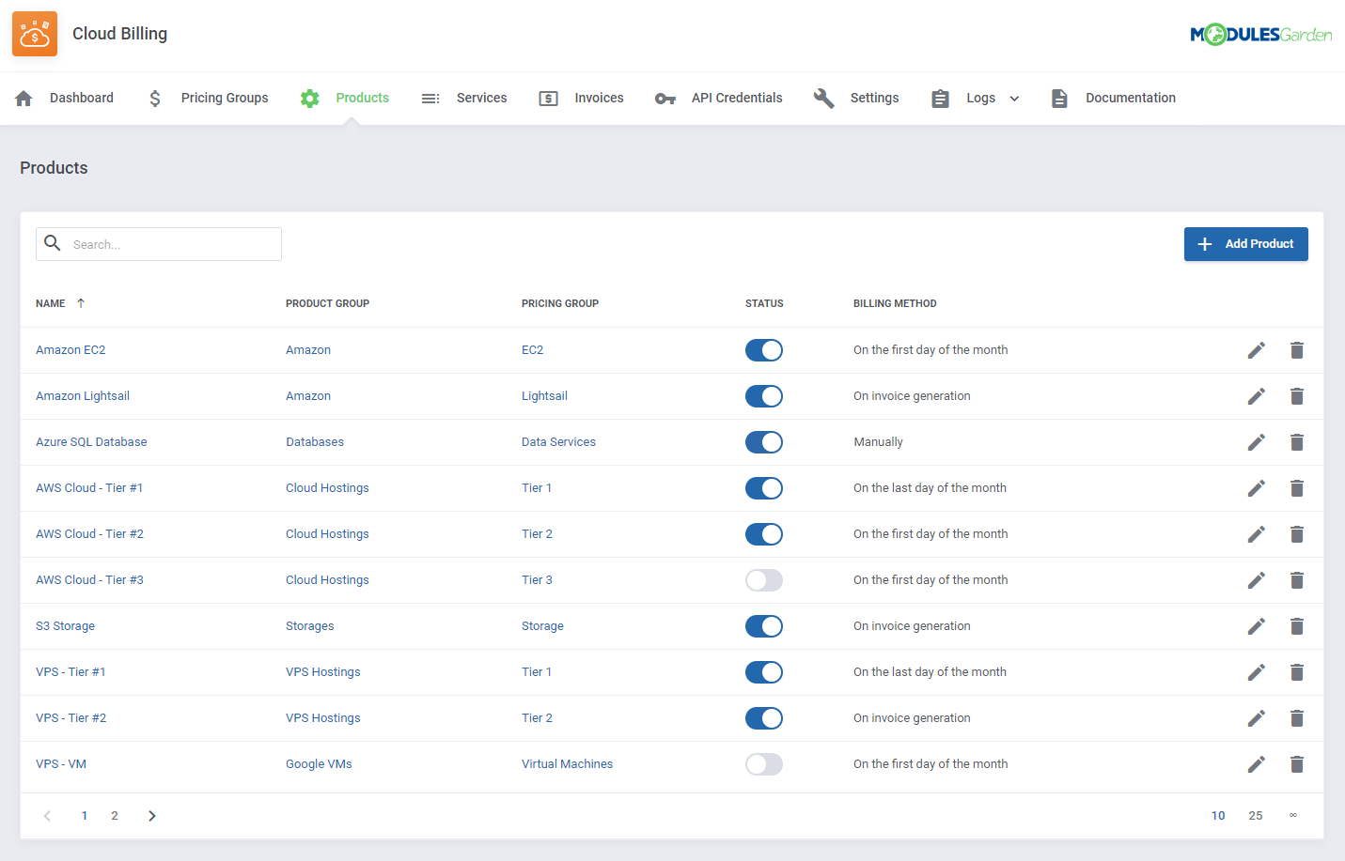Disable Amazon EC2 status toggle
Image resolution: width=1345 pixels, height=861 pixels.
(x=764, y=350)
